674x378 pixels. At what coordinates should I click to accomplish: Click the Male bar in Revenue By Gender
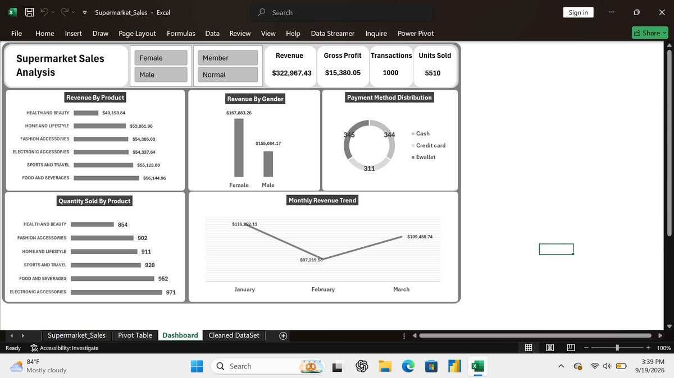(x=268, y=164)
